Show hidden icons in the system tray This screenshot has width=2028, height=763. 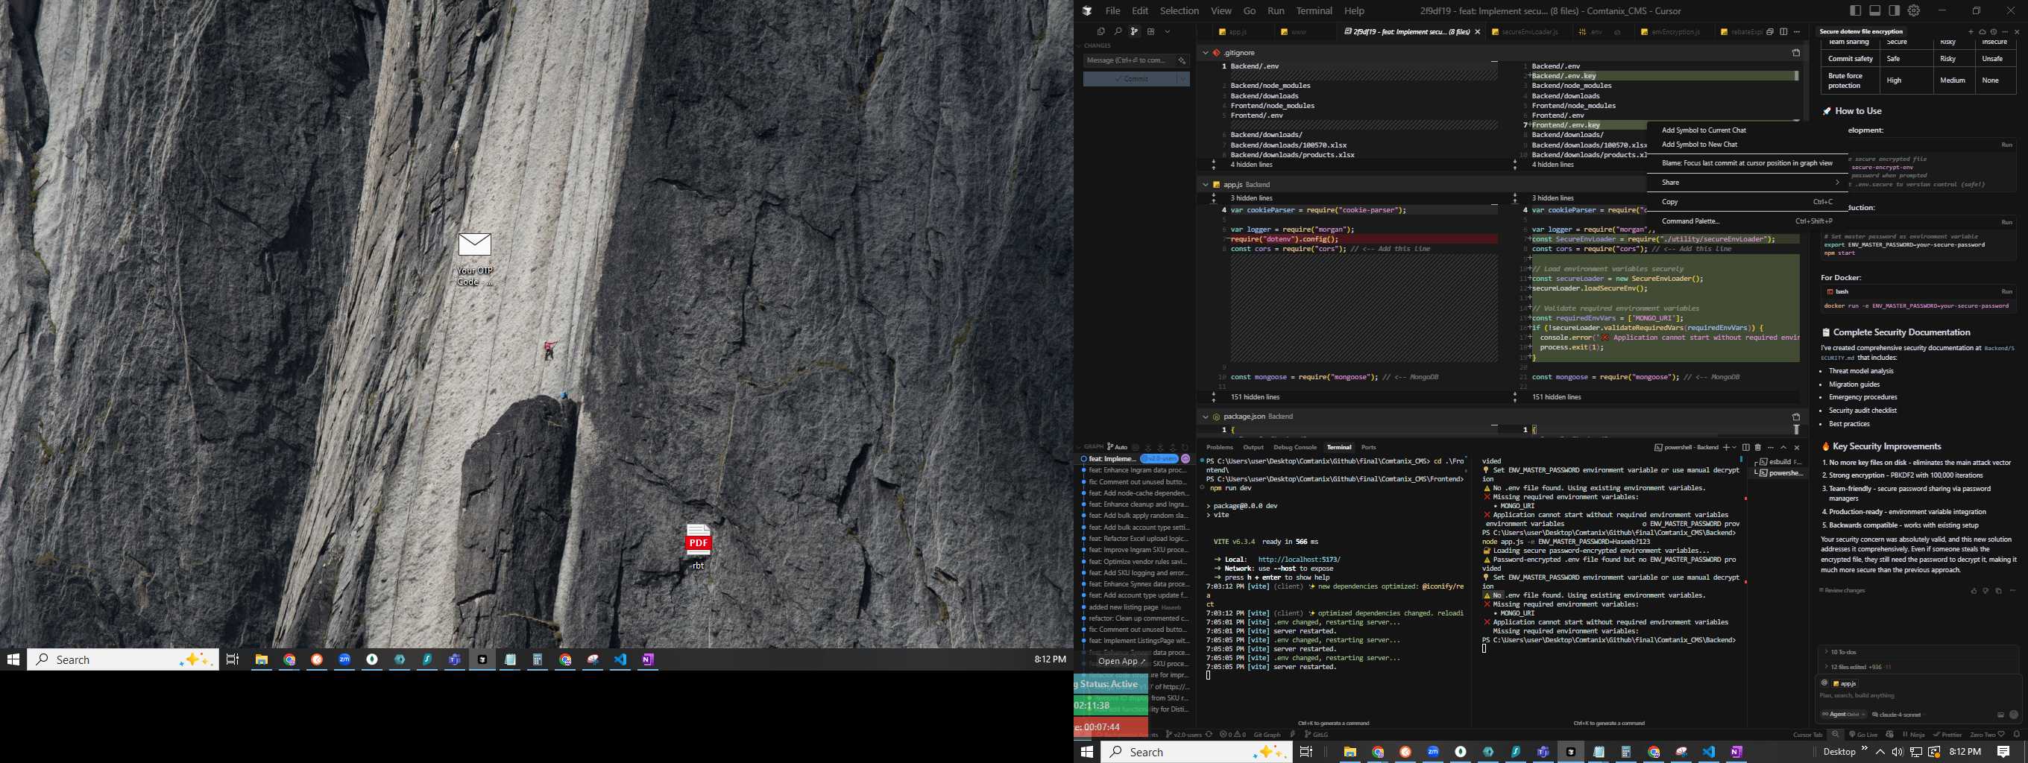click(x=1880, y=752)
